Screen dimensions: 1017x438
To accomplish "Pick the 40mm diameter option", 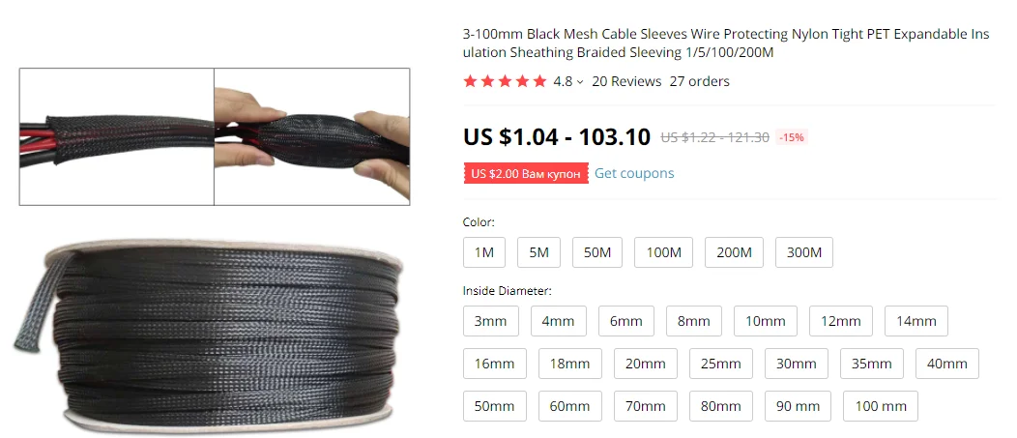I will tap(947, 364).
